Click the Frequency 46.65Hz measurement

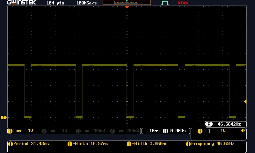(213, 144)
